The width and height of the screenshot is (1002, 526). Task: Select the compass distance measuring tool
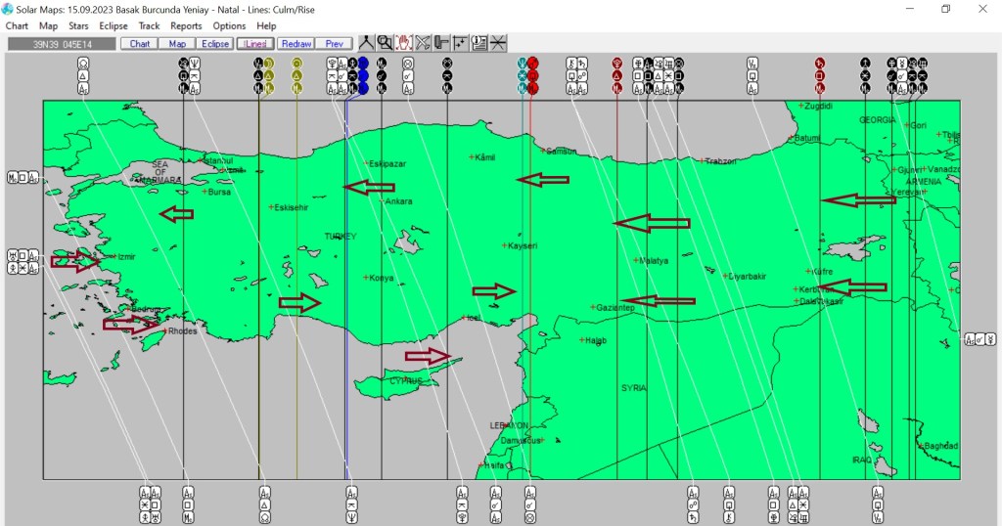click(x=365, y=43)
